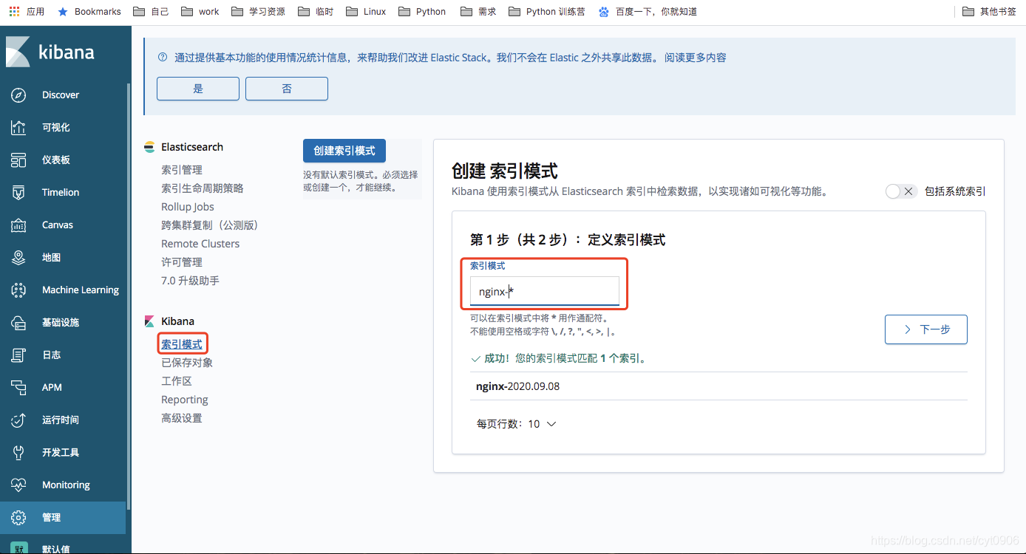
Task: Open the 临时 bookmark folder
Action: (x=316, y=11)
